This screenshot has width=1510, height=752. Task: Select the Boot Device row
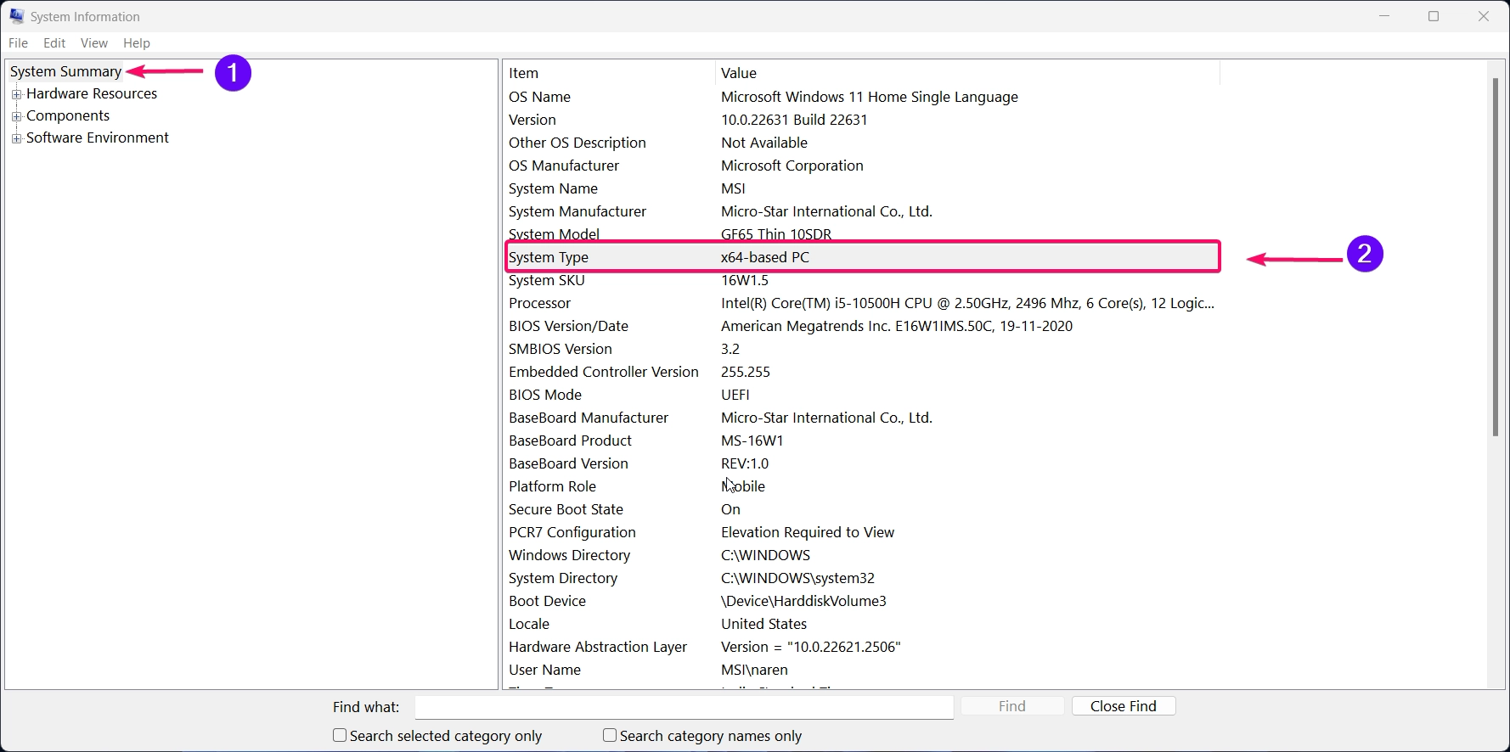(862, 601)
